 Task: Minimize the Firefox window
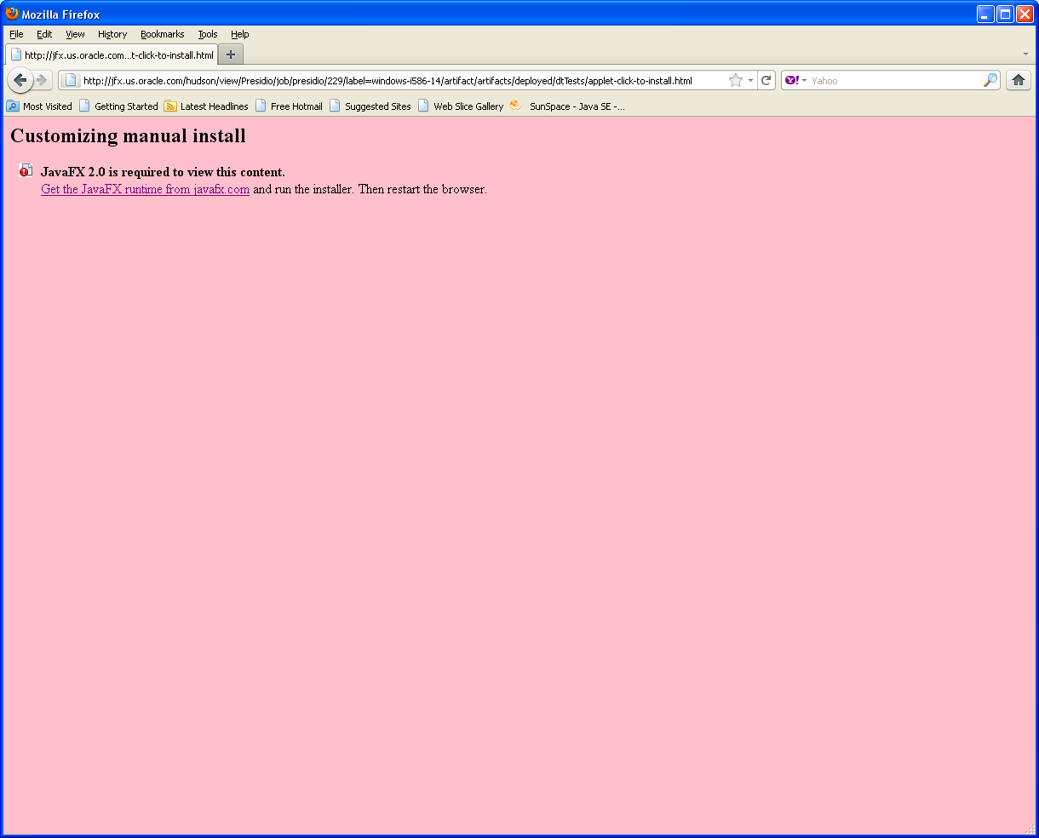coord(985,14)
